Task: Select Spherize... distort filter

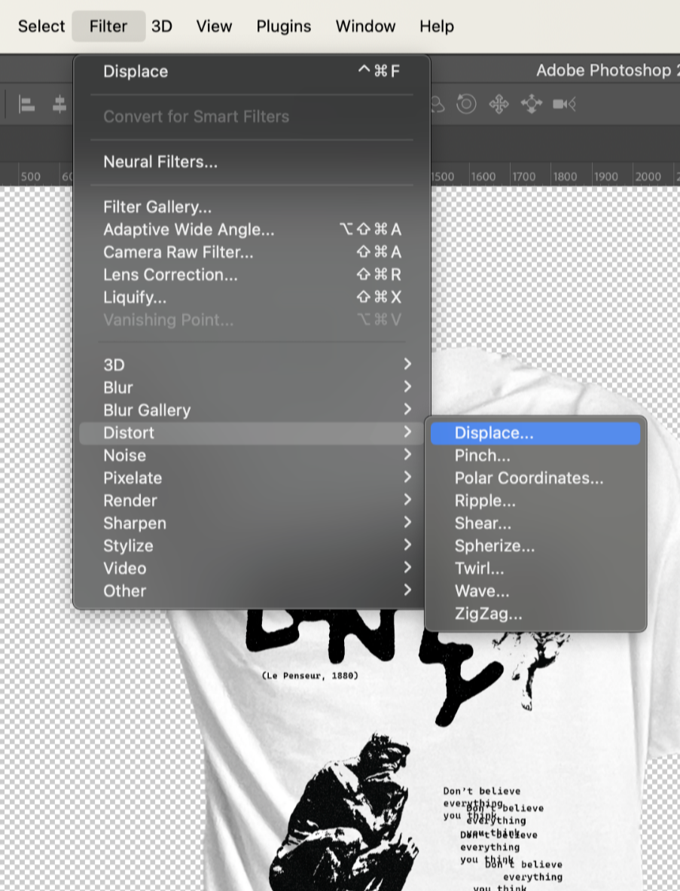Action: [535, 546]
